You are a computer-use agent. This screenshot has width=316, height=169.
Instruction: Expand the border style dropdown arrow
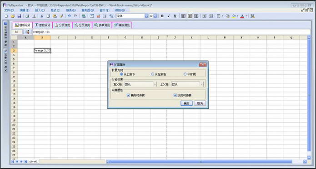click(x=223, y=16)
